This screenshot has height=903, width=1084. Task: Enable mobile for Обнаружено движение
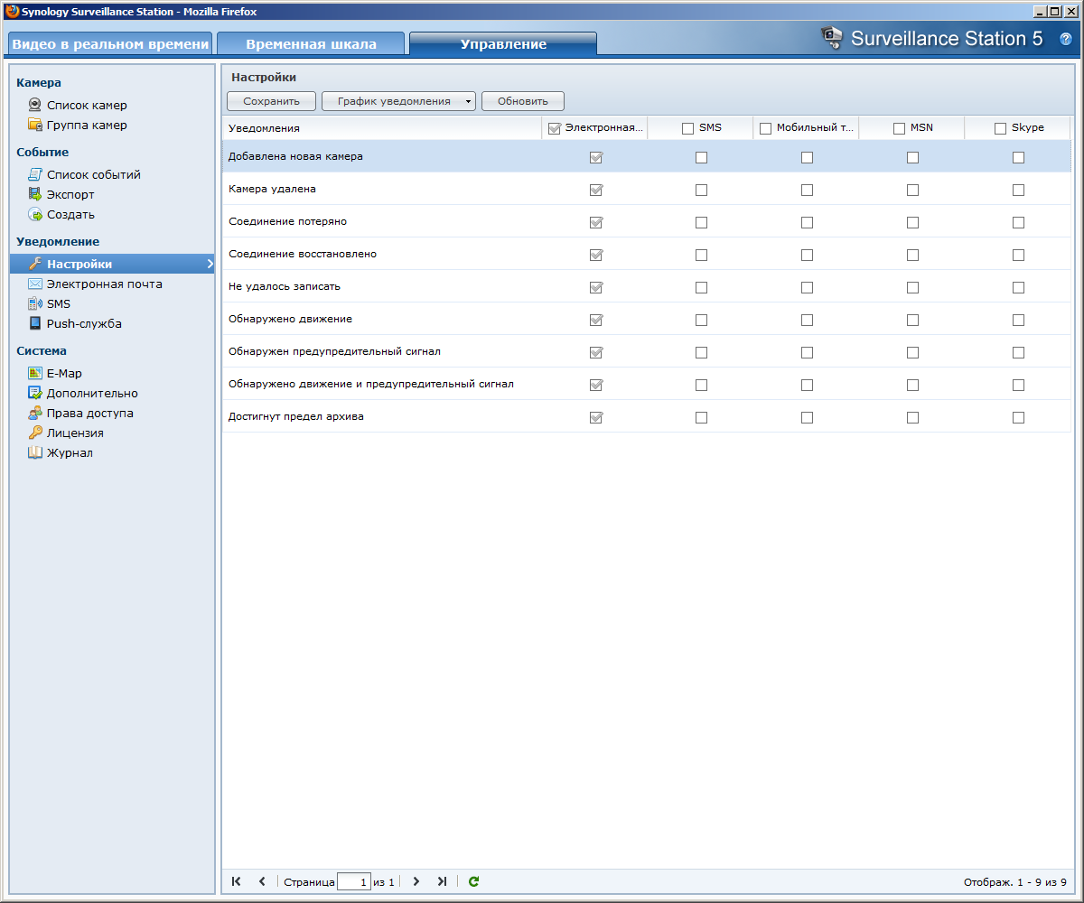point(807,320)
